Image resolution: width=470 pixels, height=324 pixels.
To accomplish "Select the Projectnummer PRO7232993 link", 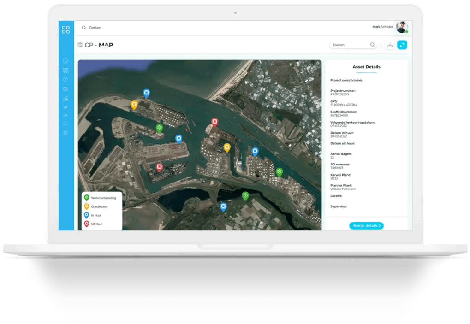I will [x=340, y=94].
